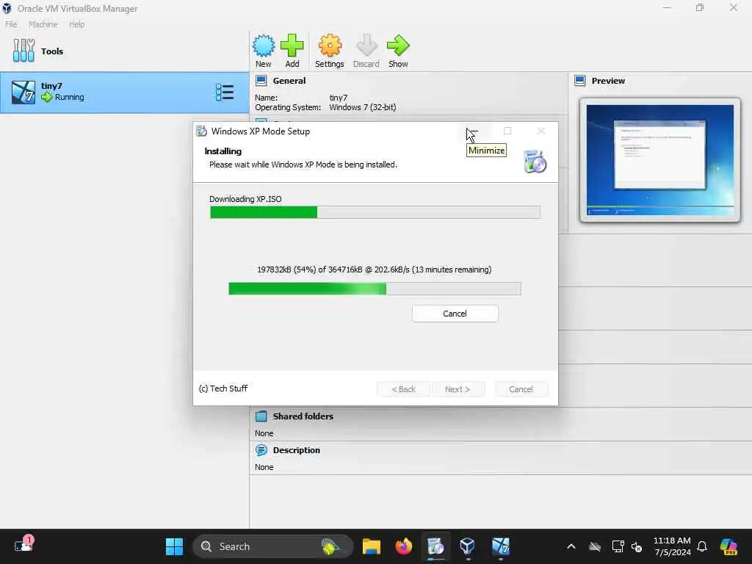Viewport: 752px width, 564px height.
Task: Click the VM preview thumbnail
Action: 660,160
